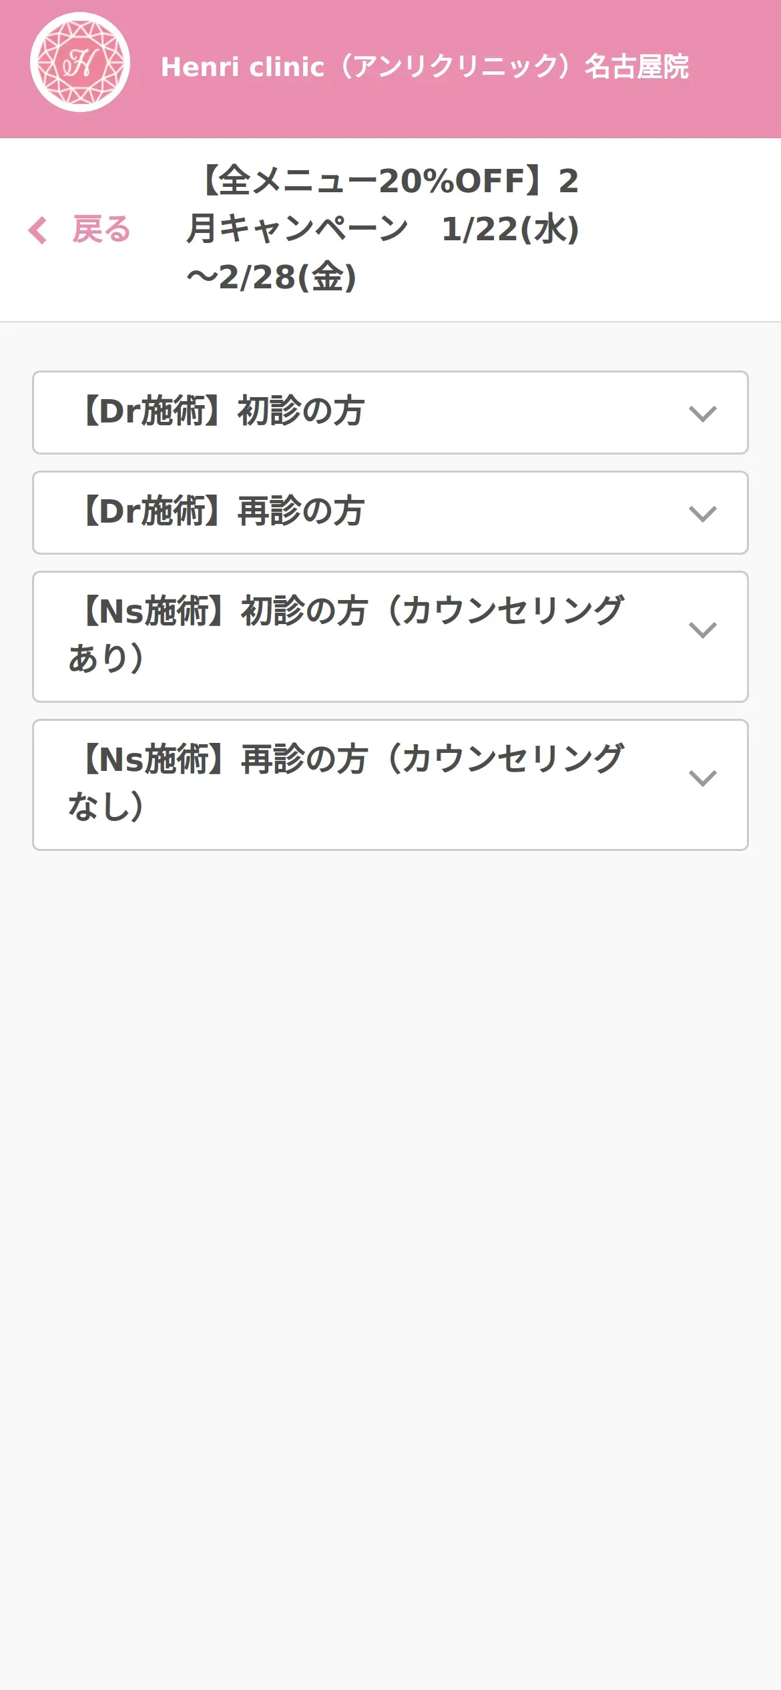Tap the あり） second line of Ns初診 row
781x1690 pixels.
(105, 658)
